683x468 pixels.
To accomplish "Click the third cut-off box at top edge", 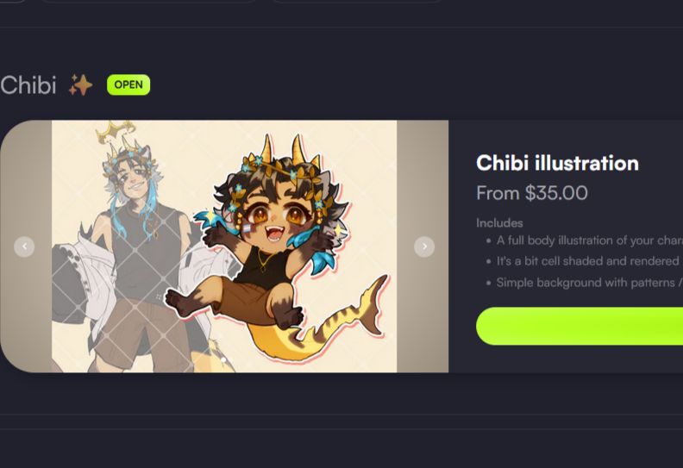I will (357, 2).
